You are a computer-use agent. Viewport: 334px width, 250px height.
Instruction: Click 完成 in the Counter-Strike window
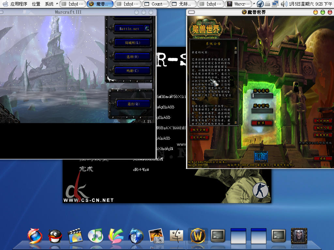pyautogui.click(x=86, y=169)
